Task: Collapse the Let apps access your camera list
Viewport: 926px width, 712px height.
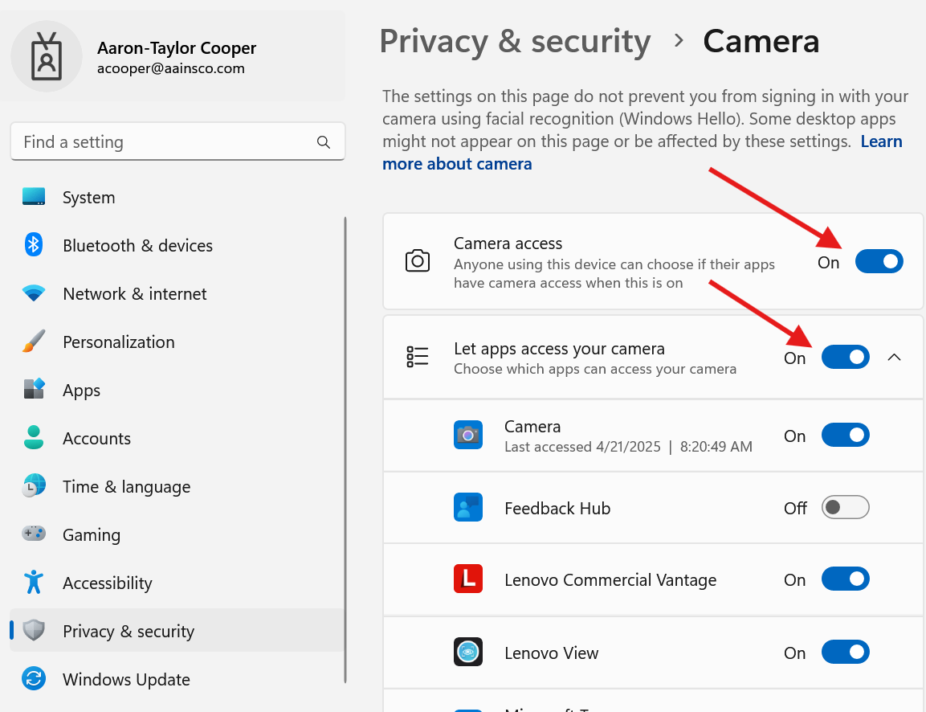Action: 894,358
